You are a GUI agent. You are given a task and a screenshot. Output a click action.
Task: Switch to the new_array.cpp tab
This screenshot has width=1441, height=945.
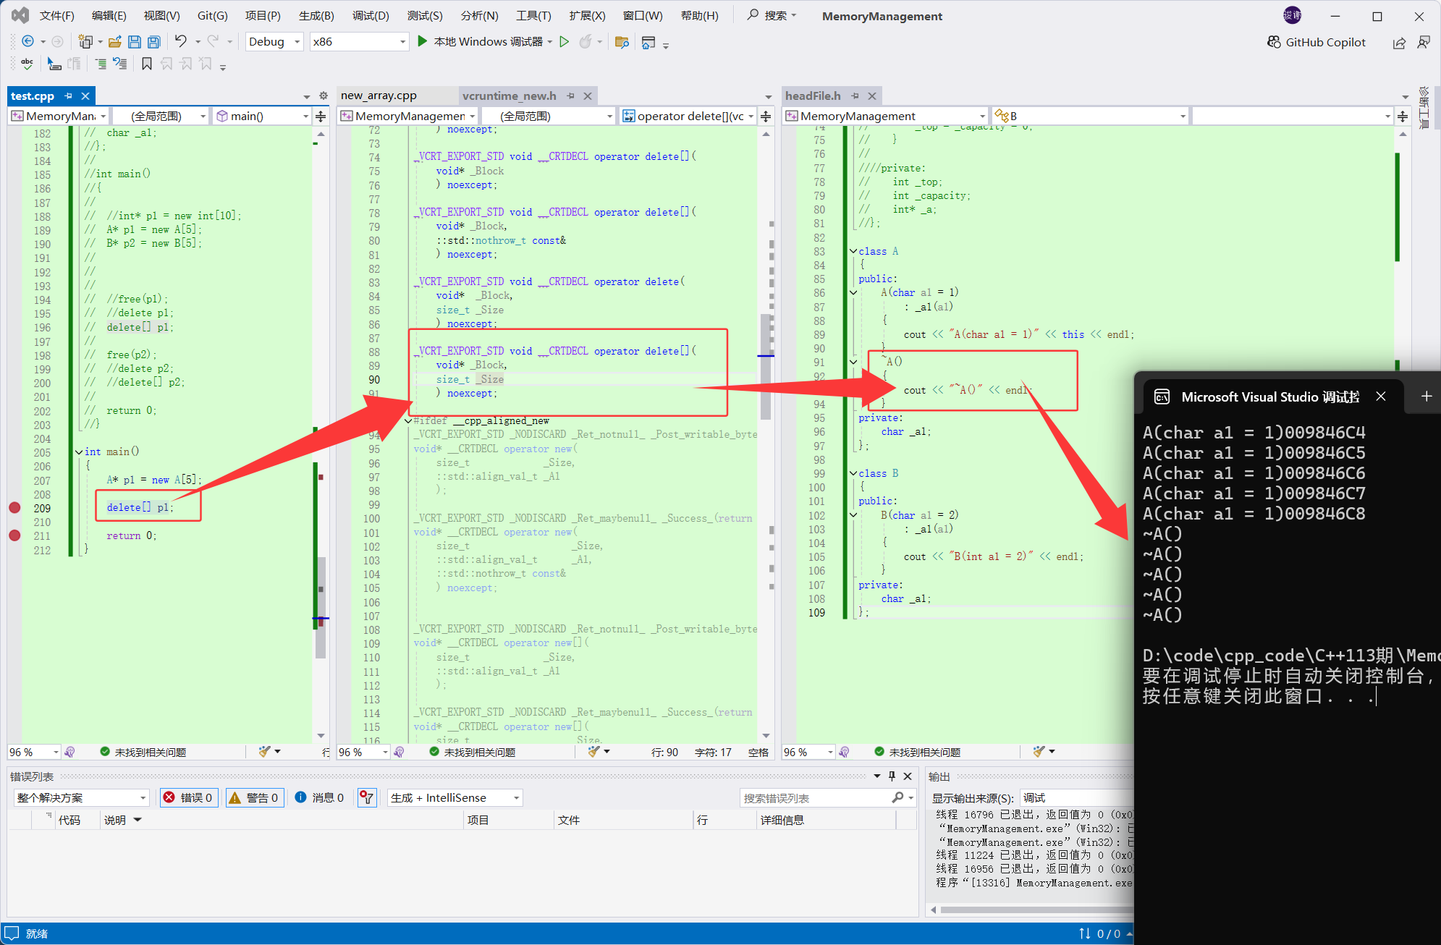click(379, 96)
